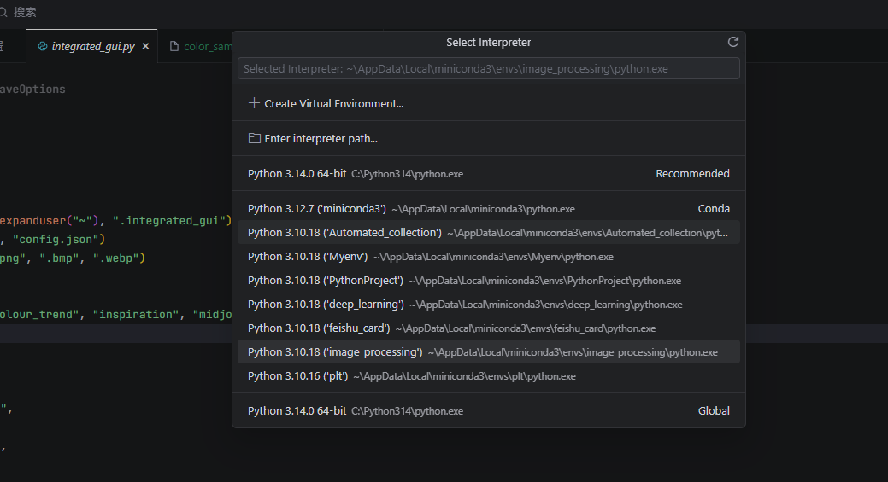Select the Automated_collection Python environment
Viewport: 888px width, 482px height.
click(x=488, y=232)
